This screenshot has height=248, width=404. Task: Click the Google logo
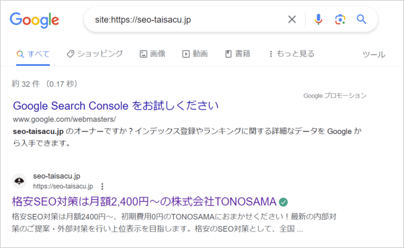[34, 20]
